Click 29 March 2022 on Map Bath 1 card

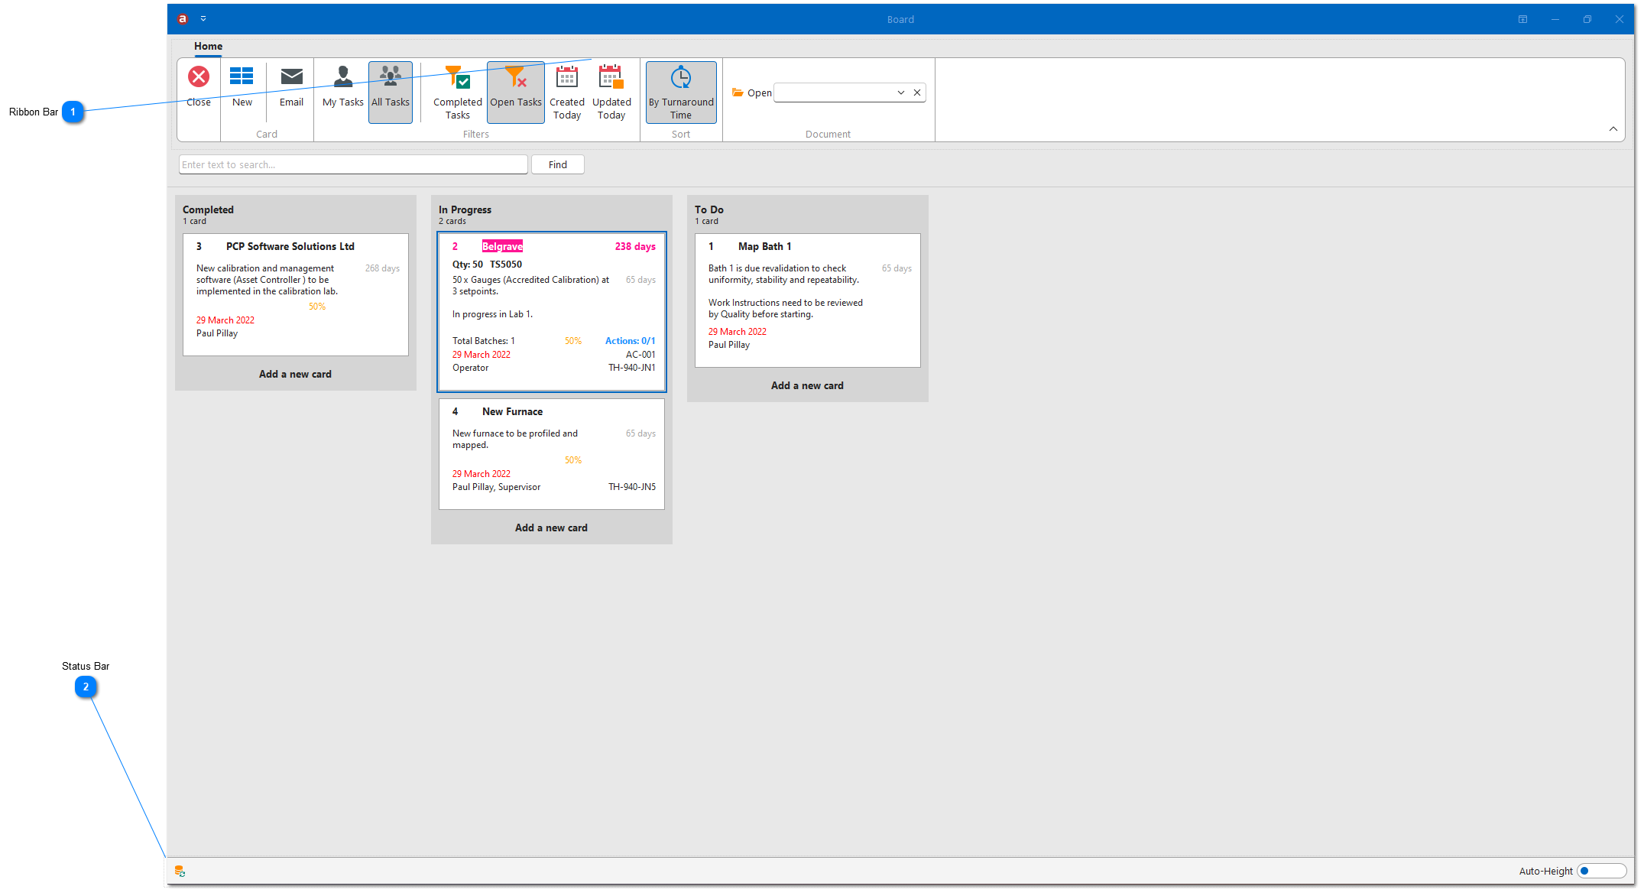737,332
